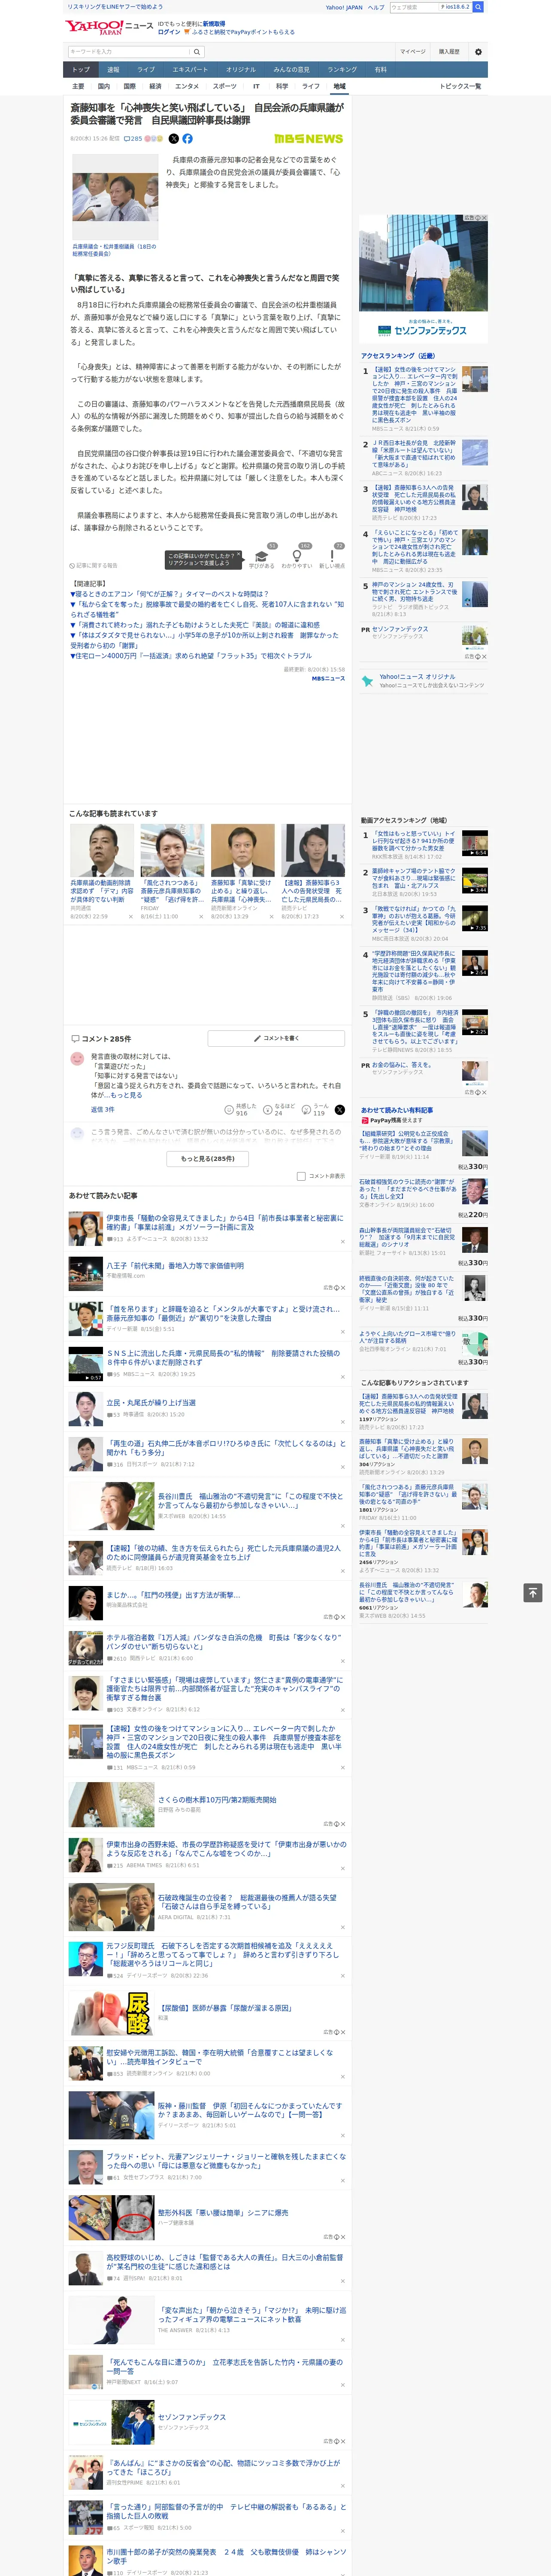Open the 速報 tab in navigation bar
The image size is (551, 2576).
[113, 70]
